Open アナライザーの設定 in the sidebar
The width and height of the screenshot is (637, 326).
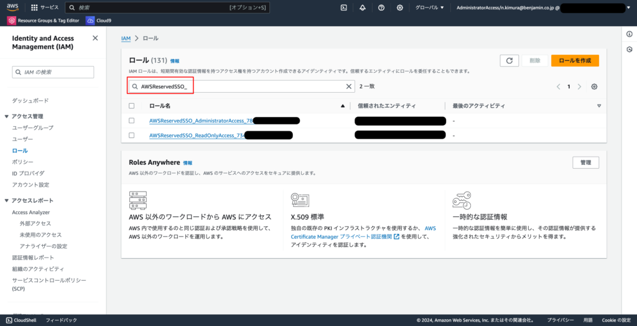pos(44,246)
